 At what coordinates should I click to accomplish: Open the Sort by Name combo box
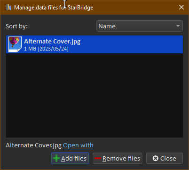[x=140, y=26]
